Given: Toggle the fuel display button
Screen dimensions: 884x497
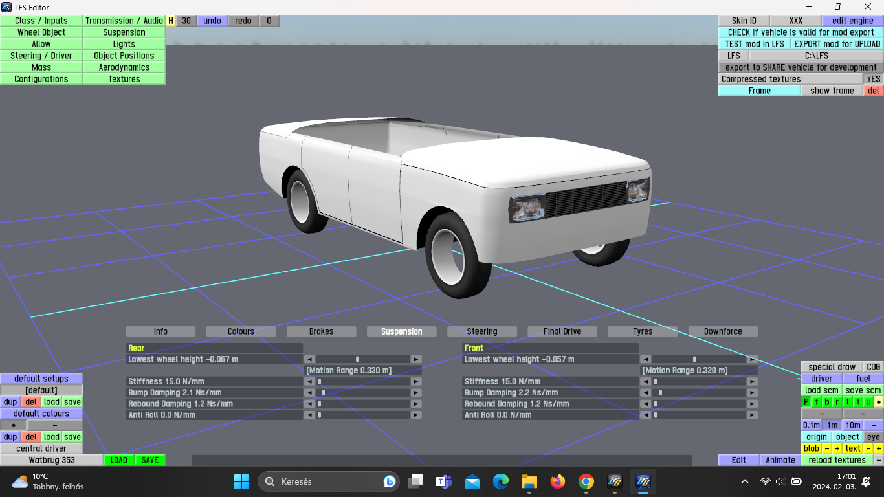Looking at the screenshot, I should click(x=863, y=379).
